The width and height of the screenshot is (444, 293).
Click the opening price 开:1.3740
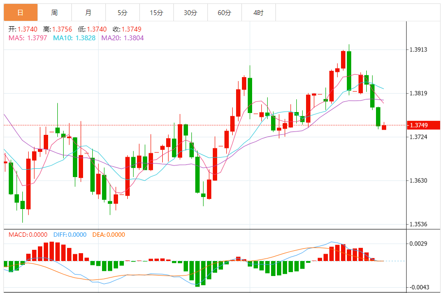click(x=23, y=29)
